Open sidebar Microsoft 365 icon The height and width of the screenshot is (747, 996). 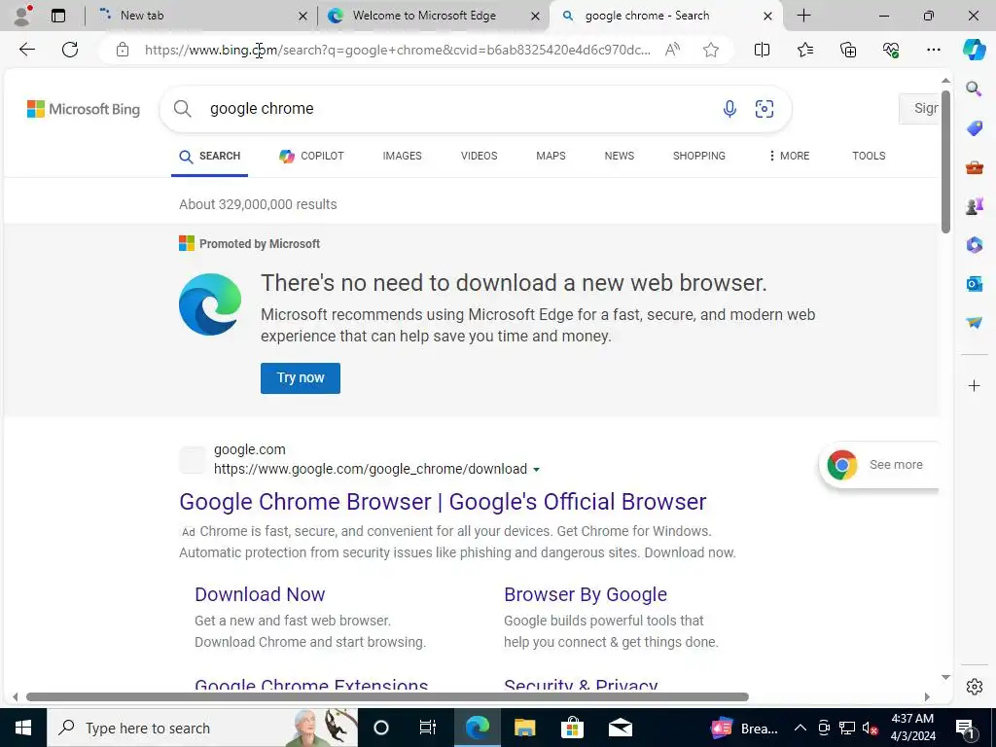pyautogui.click(x=974, y=244)
